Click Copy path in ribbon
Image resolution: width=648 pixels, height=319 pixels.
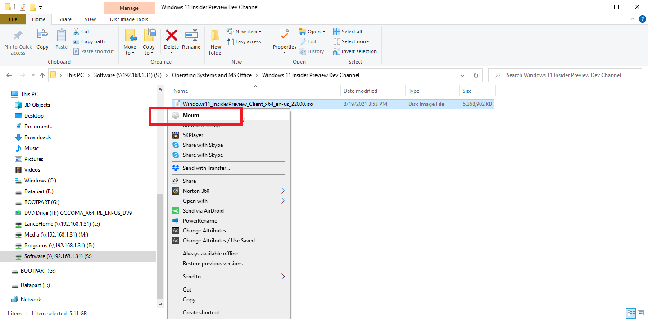(89, 41)
